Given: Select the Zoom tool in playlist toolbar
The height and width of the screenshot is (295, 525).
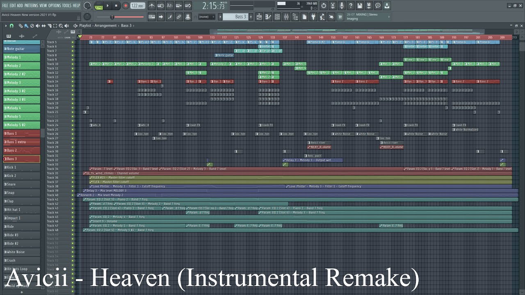Looking at the screenshot, I should (x=61, y=25).
